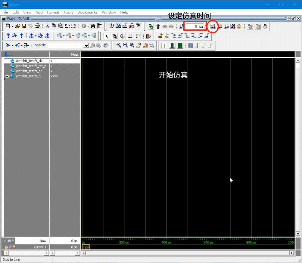Screen dimensions: 302x263
Task: Open the Add green plus dropdown arrow
Action: 88,26
